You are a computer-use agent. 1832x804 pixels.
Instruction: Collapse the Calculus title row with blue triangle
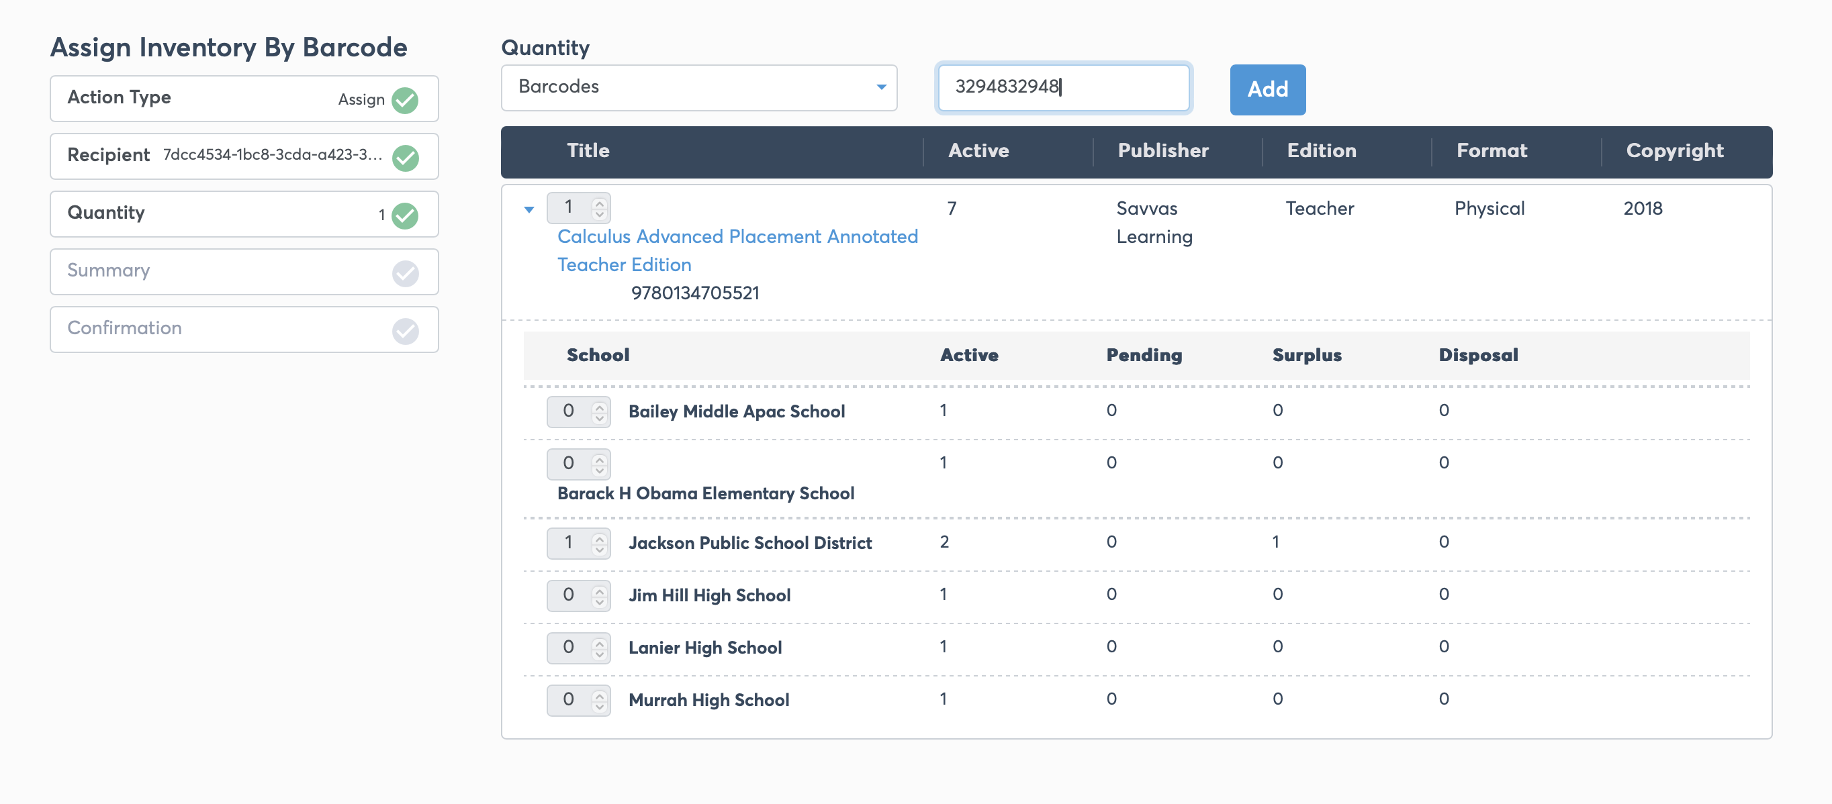[x=529, y=209]
